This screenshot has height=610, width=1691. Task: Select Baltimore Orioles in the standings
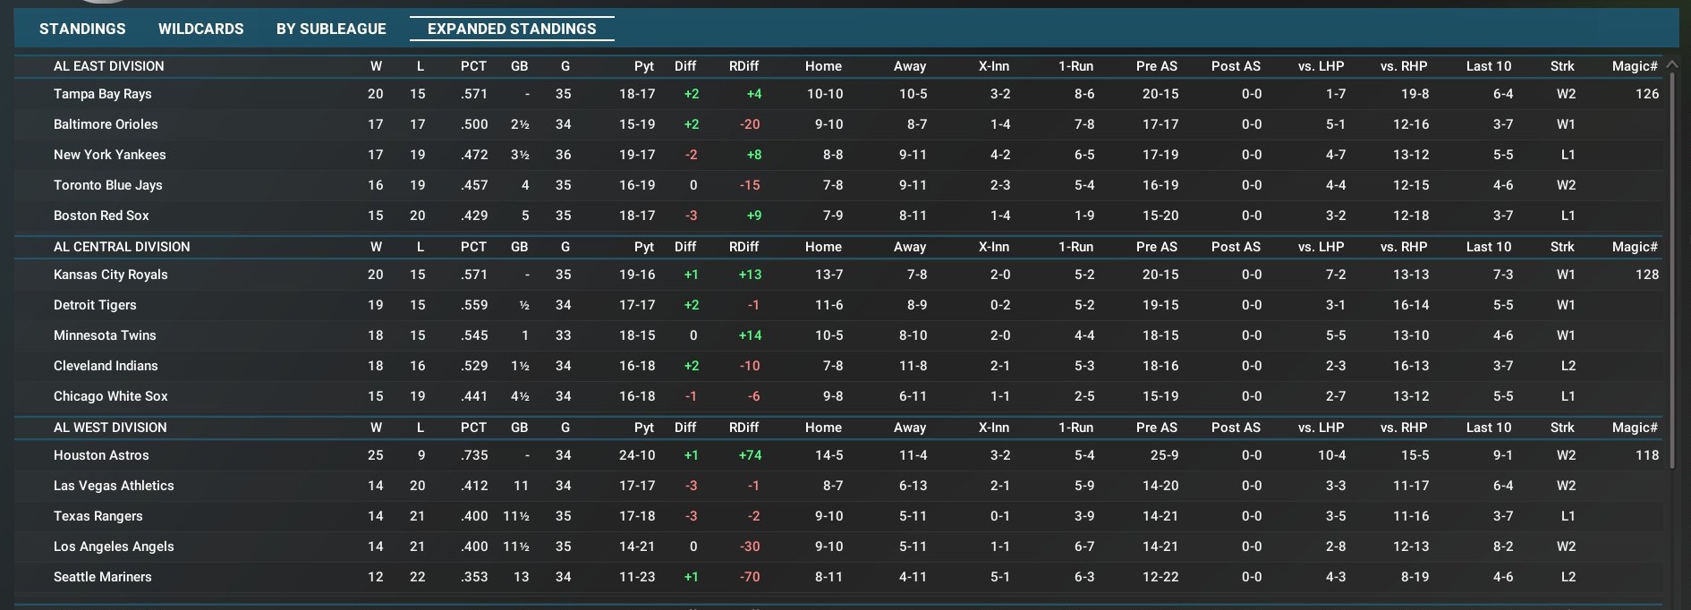tap(106, 124)
